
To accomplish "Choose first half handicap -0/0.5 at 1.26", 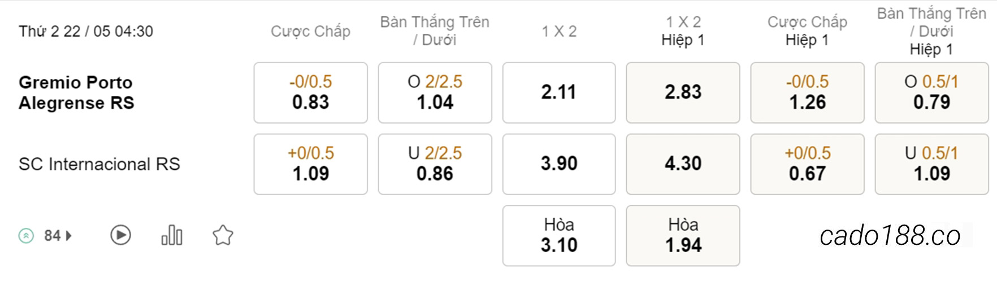I will pos(808,93).
